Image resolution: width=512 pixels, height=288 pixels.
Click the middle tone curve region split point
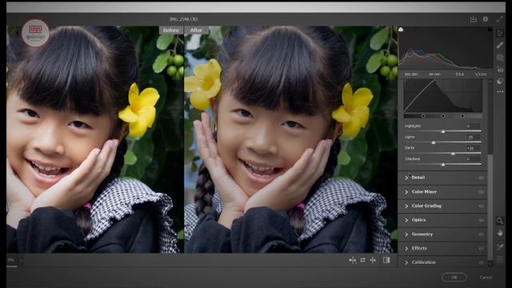click(442, 116)
